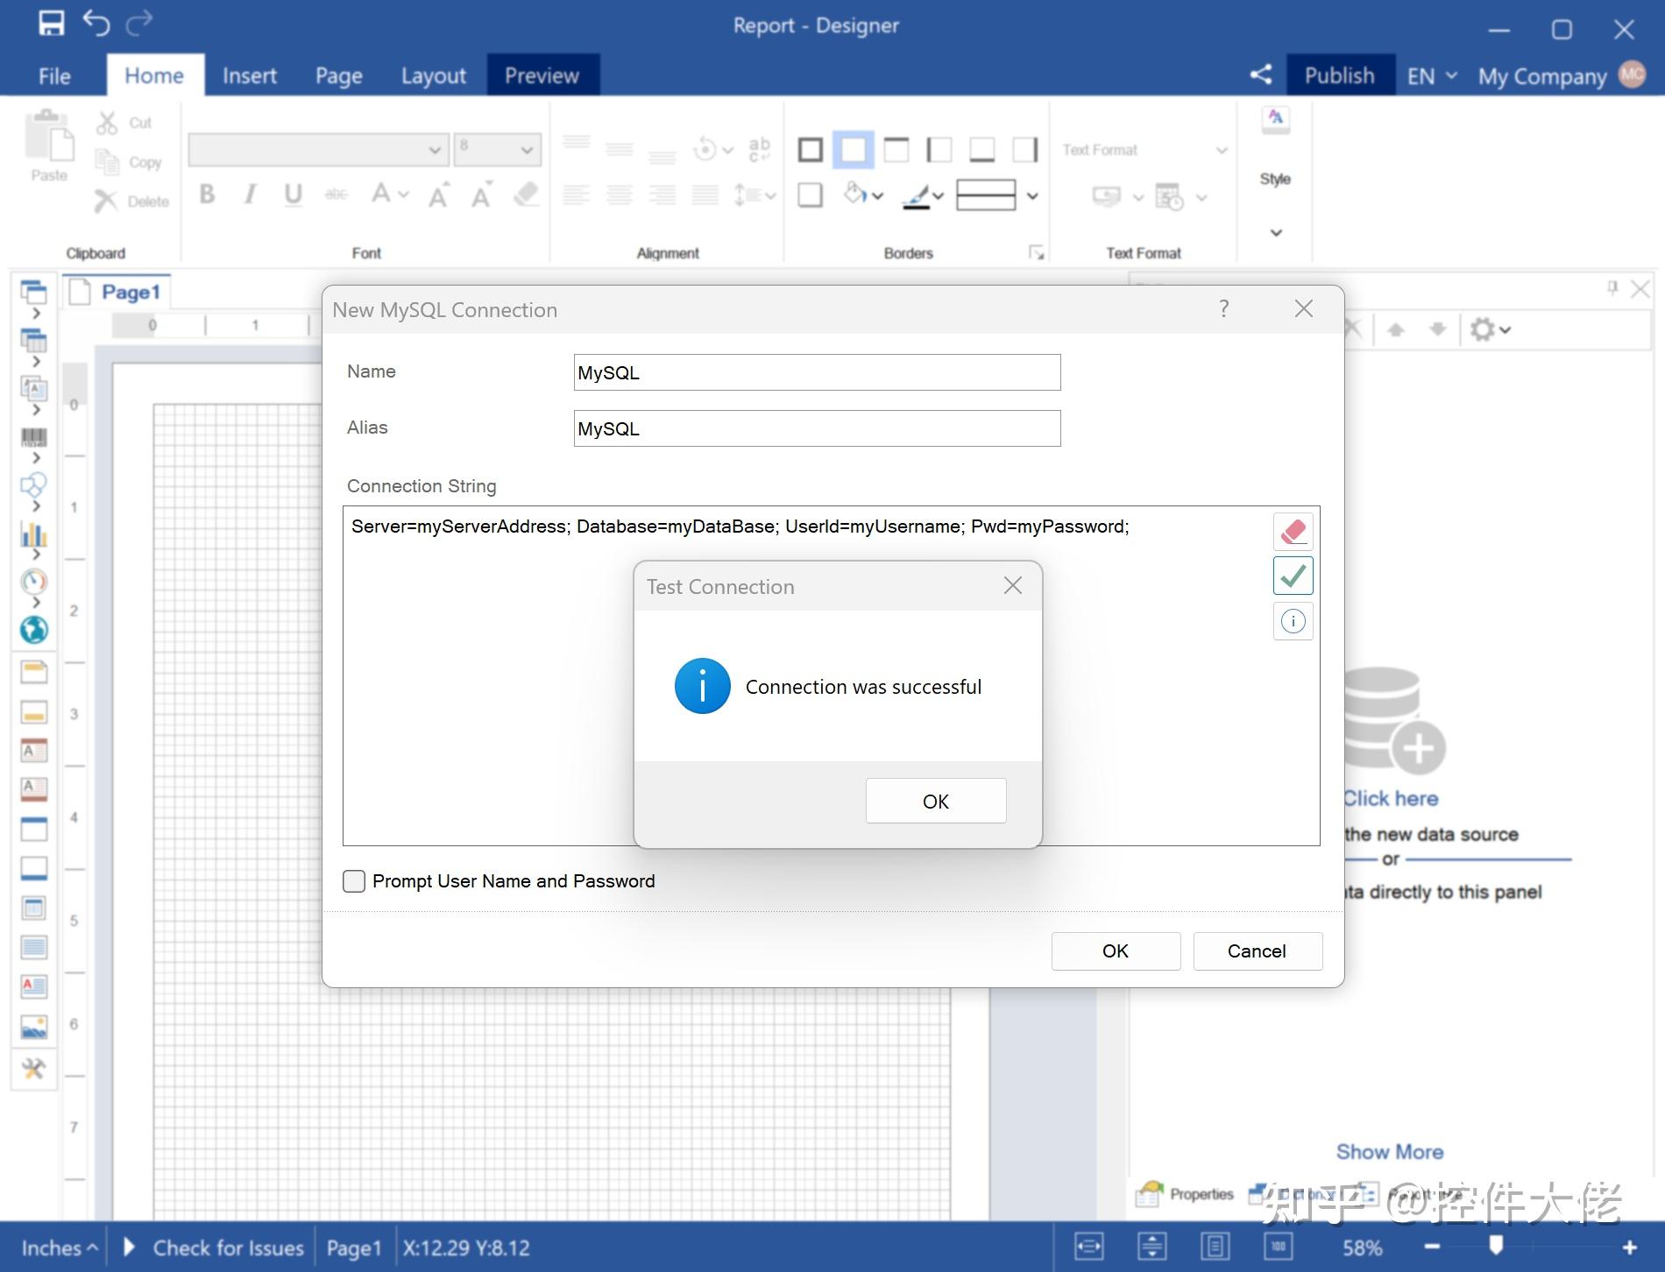Click the green checkmark test connection icon
This screenshot has height=1272, width=1665.
click(1293, 576)
